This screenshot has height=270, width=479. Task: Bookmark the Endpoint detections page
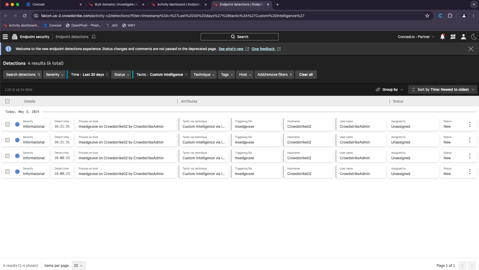tap(94, 37)
